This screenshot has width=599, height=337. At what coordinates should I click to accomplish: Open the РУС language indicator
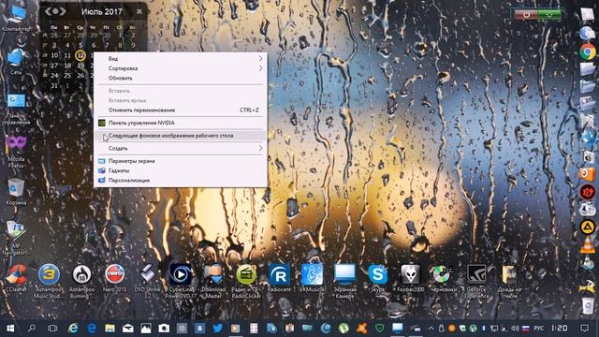539,329
